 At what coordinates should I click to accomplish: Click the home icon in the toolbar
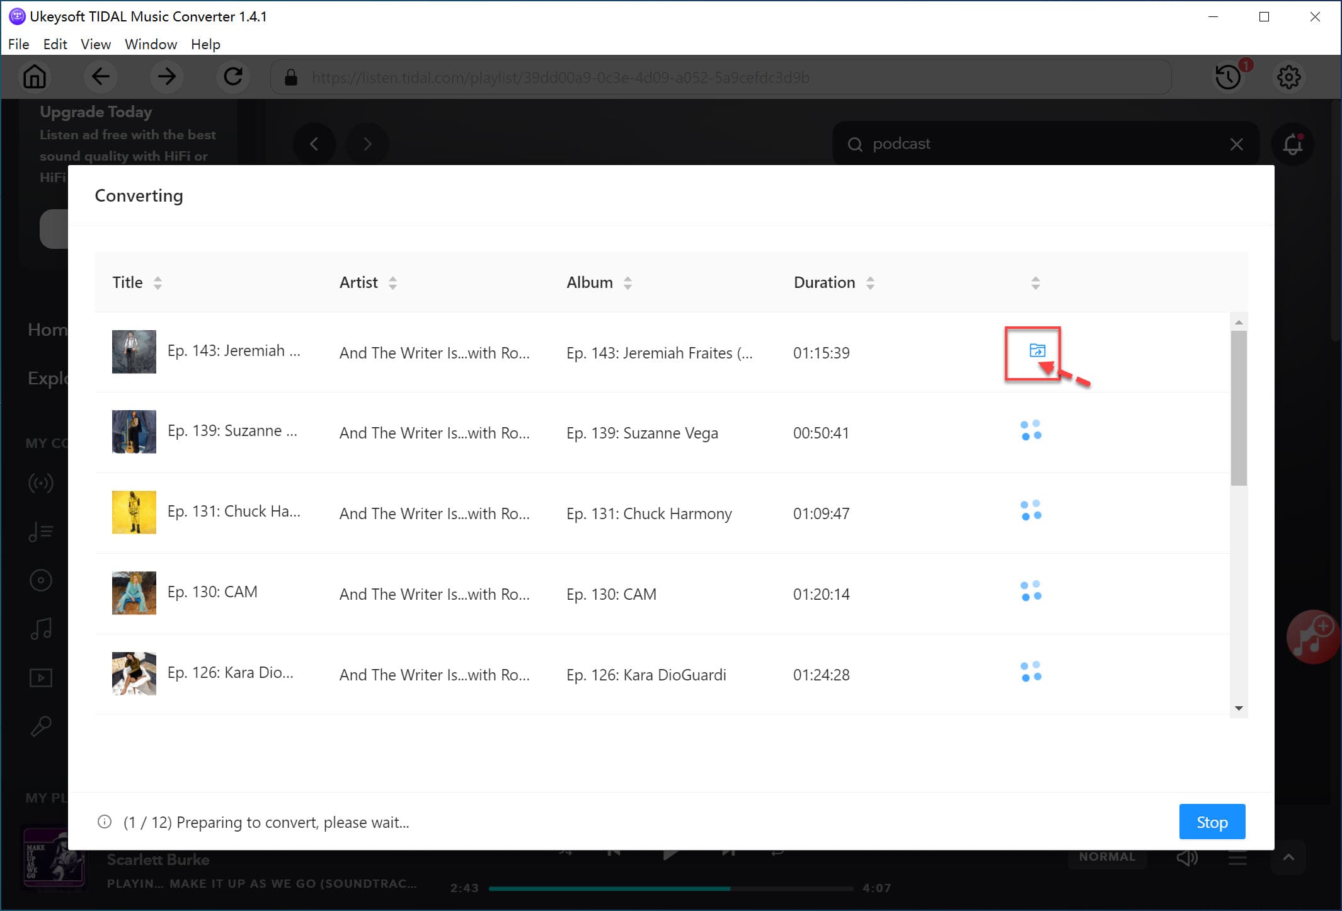coord(35,77)
